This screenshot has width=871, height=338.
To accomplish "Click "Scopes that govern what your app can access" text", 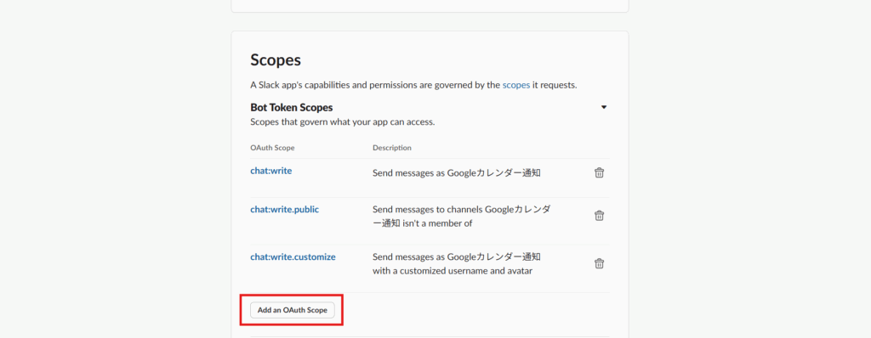I will pyautogui.click(x=342, y=121).
